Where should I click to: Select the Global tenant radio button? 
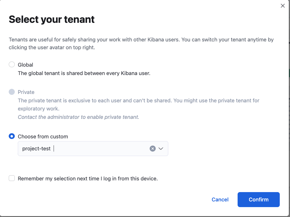pos(12,65)
